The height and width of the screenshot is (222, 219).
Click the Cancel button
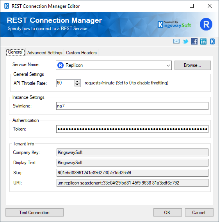[199, 213]
